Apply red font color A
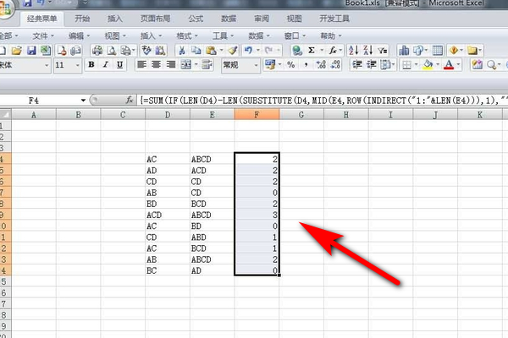The height and width of the screenshot is (338, 508). pos(449,65)
